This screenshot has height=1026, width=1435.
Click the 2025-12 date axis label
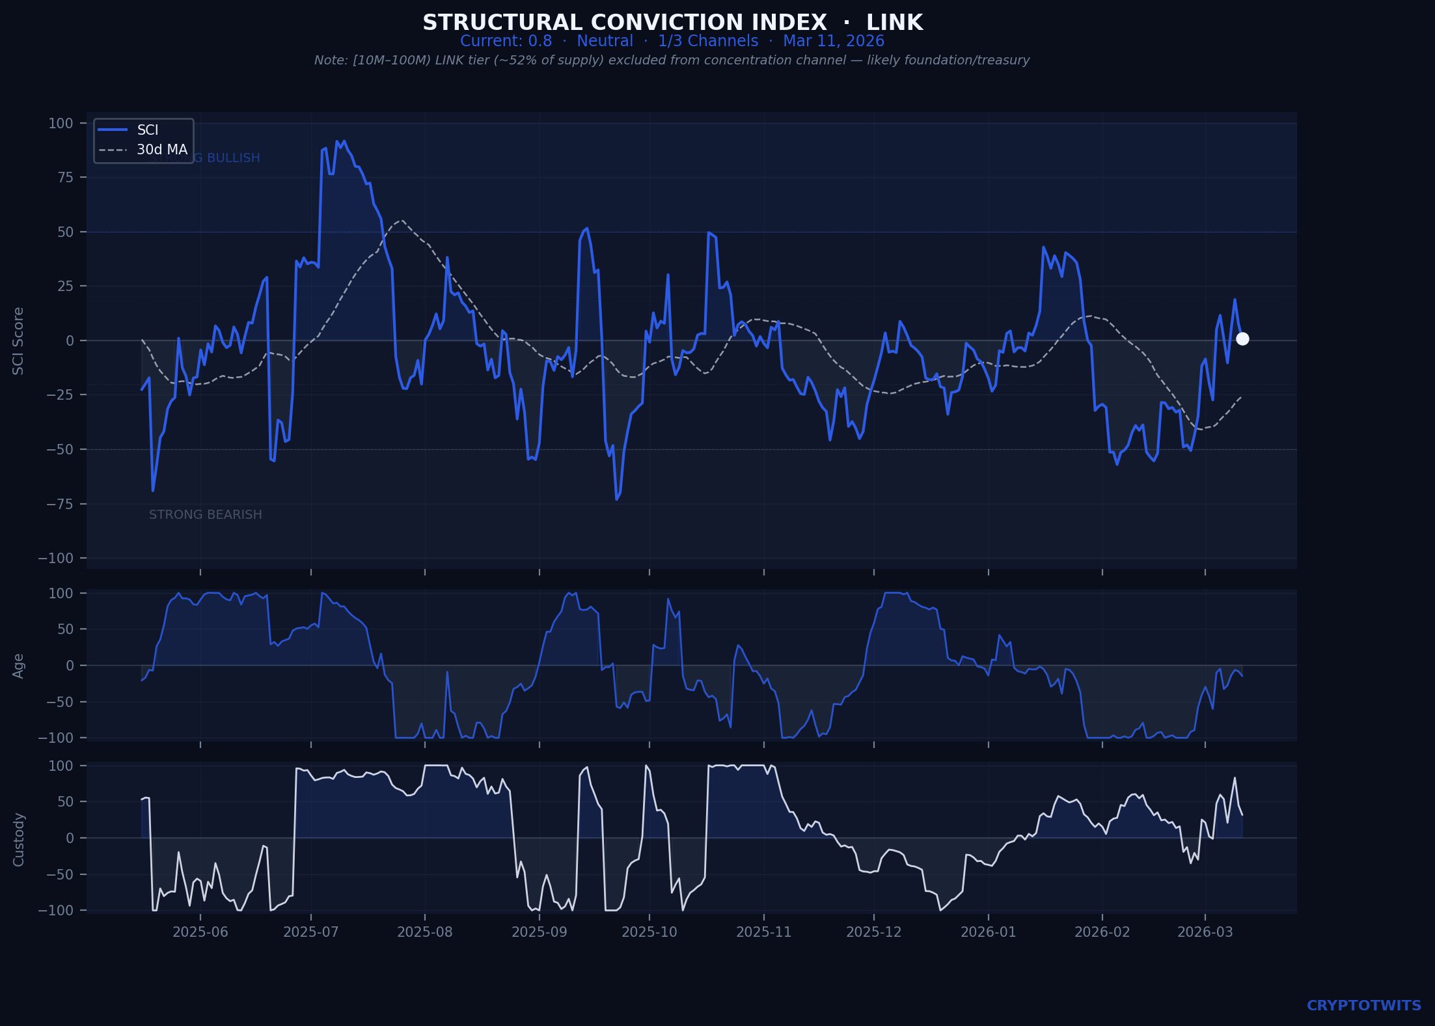click(x=873, y=932)
